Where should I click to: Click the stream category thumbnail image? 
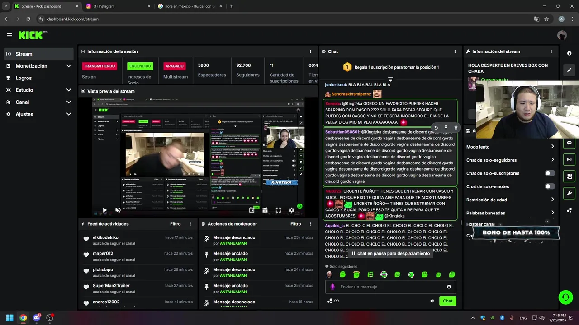coord(473,83)
